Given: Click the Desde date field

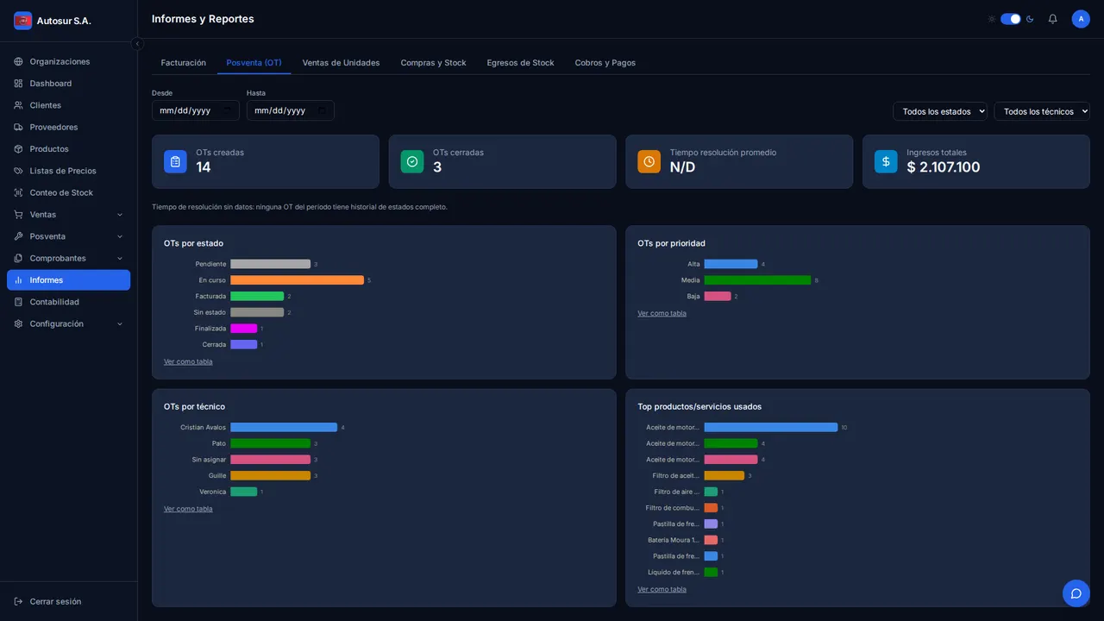Looking at the screenshot, I should 196,110.
